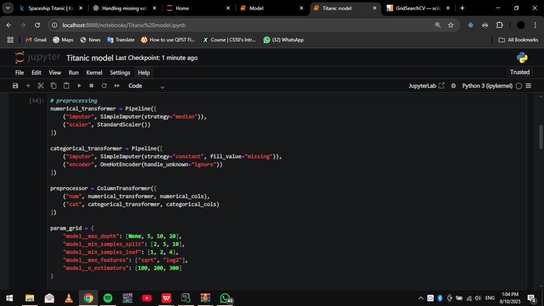Screen dimensions: 544x306
Task: Cut the selected cell
Action: tap(40, 85)
